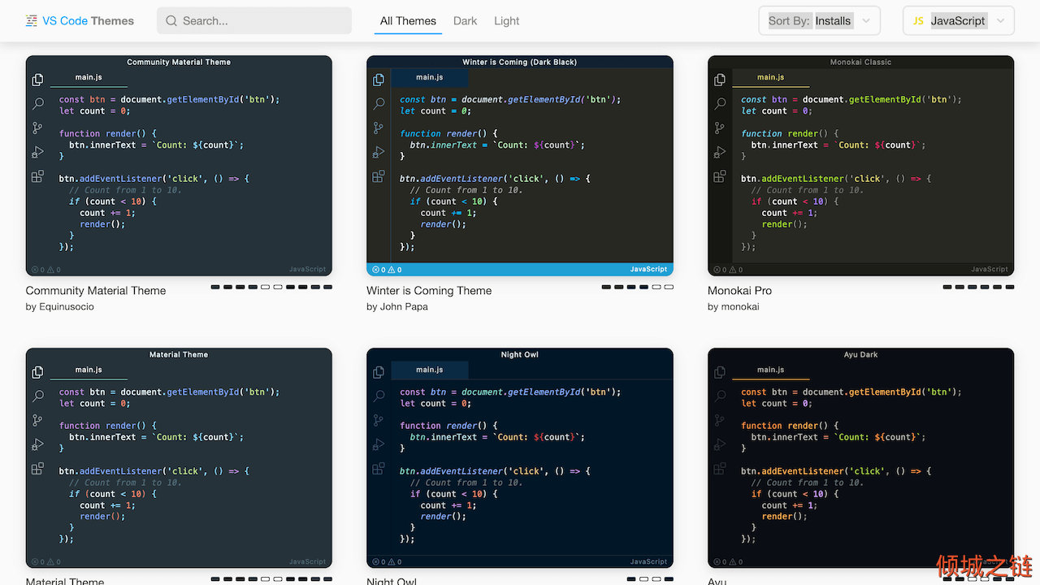Click main.js tab in Ayu Dark preview
The image size is (1040, 585).
[770, 370]
